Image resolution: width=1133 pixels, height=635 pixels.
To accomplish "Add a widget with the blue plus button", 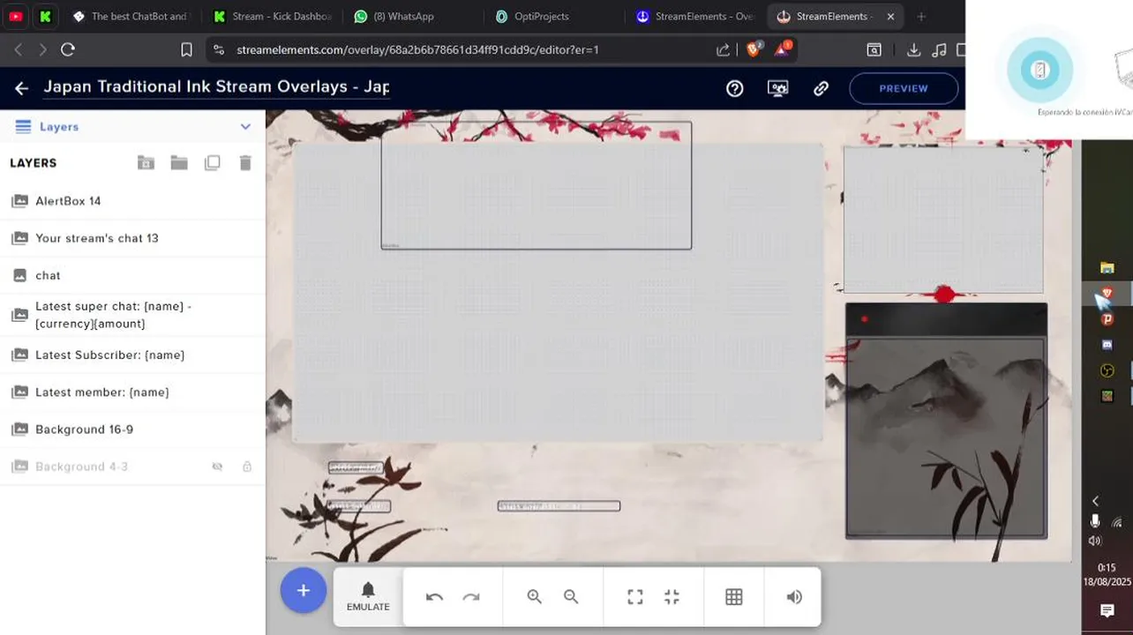I will (x=303, y=590).
